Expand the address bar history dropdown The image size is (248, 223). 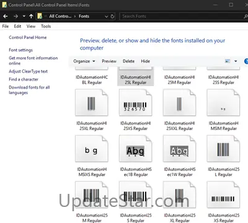(x=106, y=16)
